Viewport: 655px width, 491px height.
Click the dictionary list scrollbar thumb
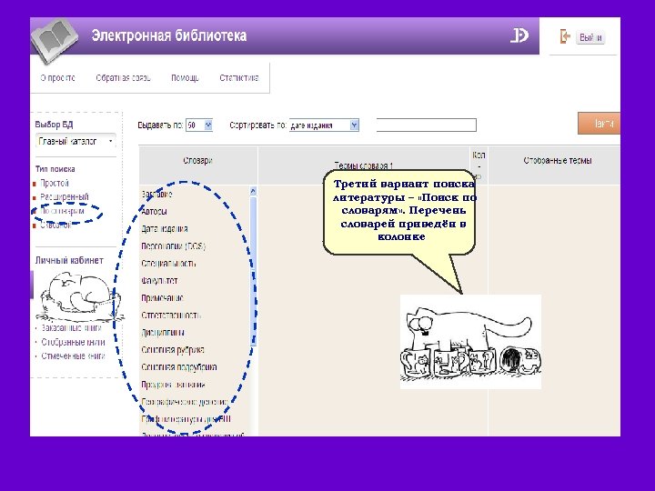coord(253,271)
